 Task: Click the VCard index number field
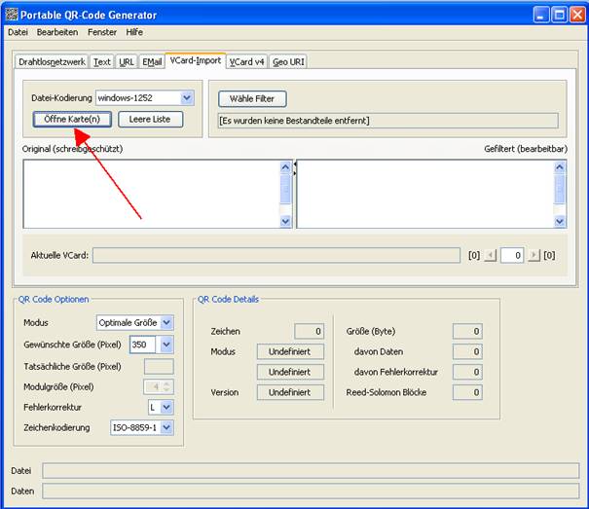point(512,255)
